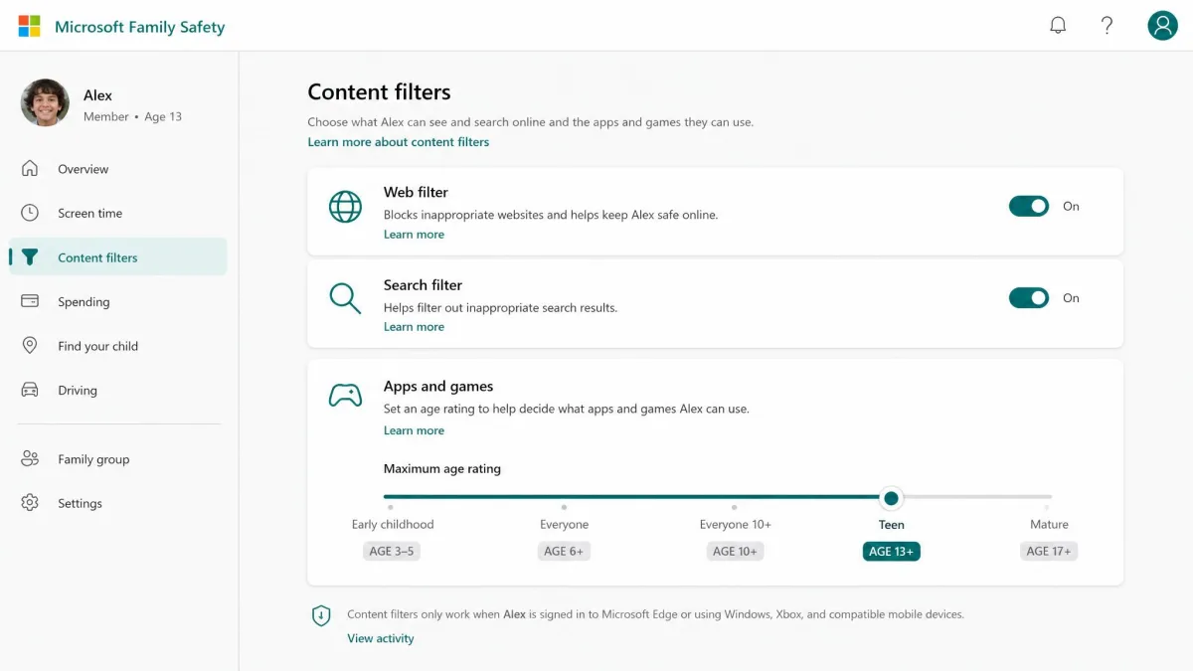Set slider to Mature stop

tap(1046, 506)
